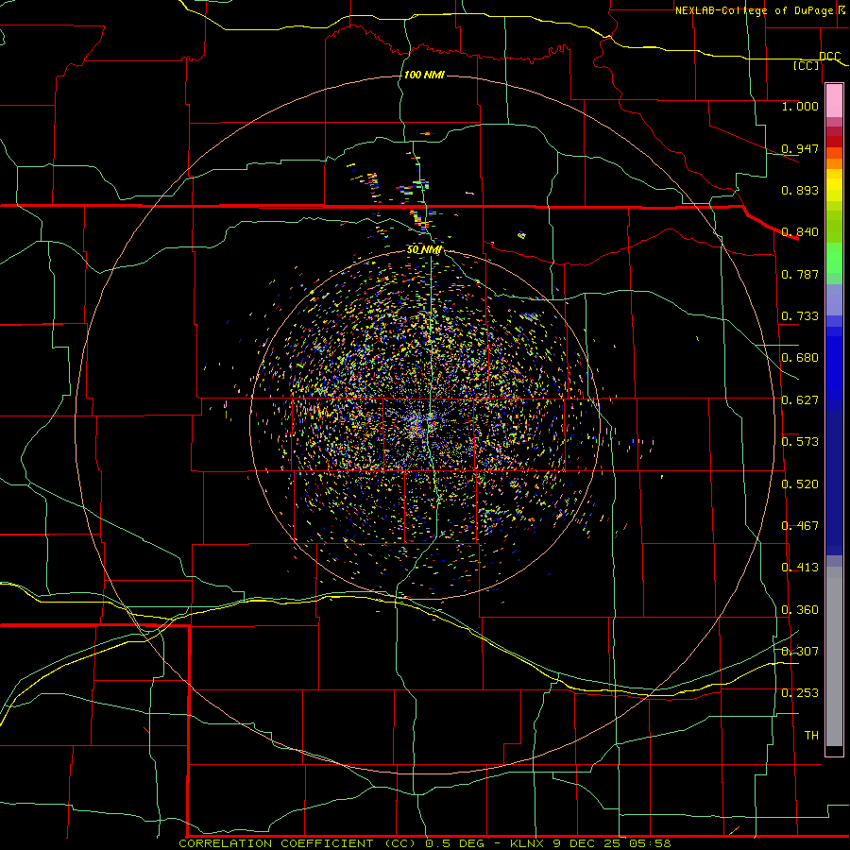Click the 0.520 legend value
The width and height of the screenshot is (850, 850).
click(x=800, y=484)
